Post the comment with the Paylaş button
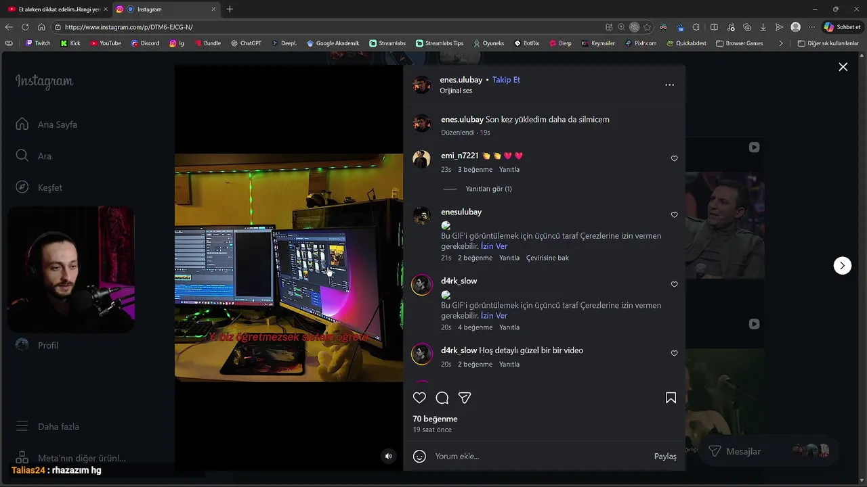 pos(665,457)
